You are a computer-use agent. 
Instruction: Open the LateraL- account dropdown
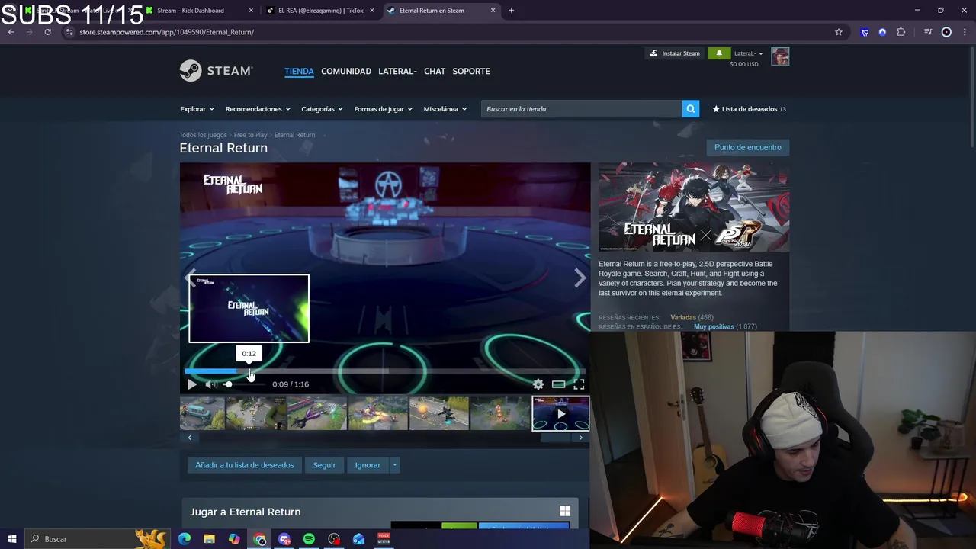coord(748,53)
